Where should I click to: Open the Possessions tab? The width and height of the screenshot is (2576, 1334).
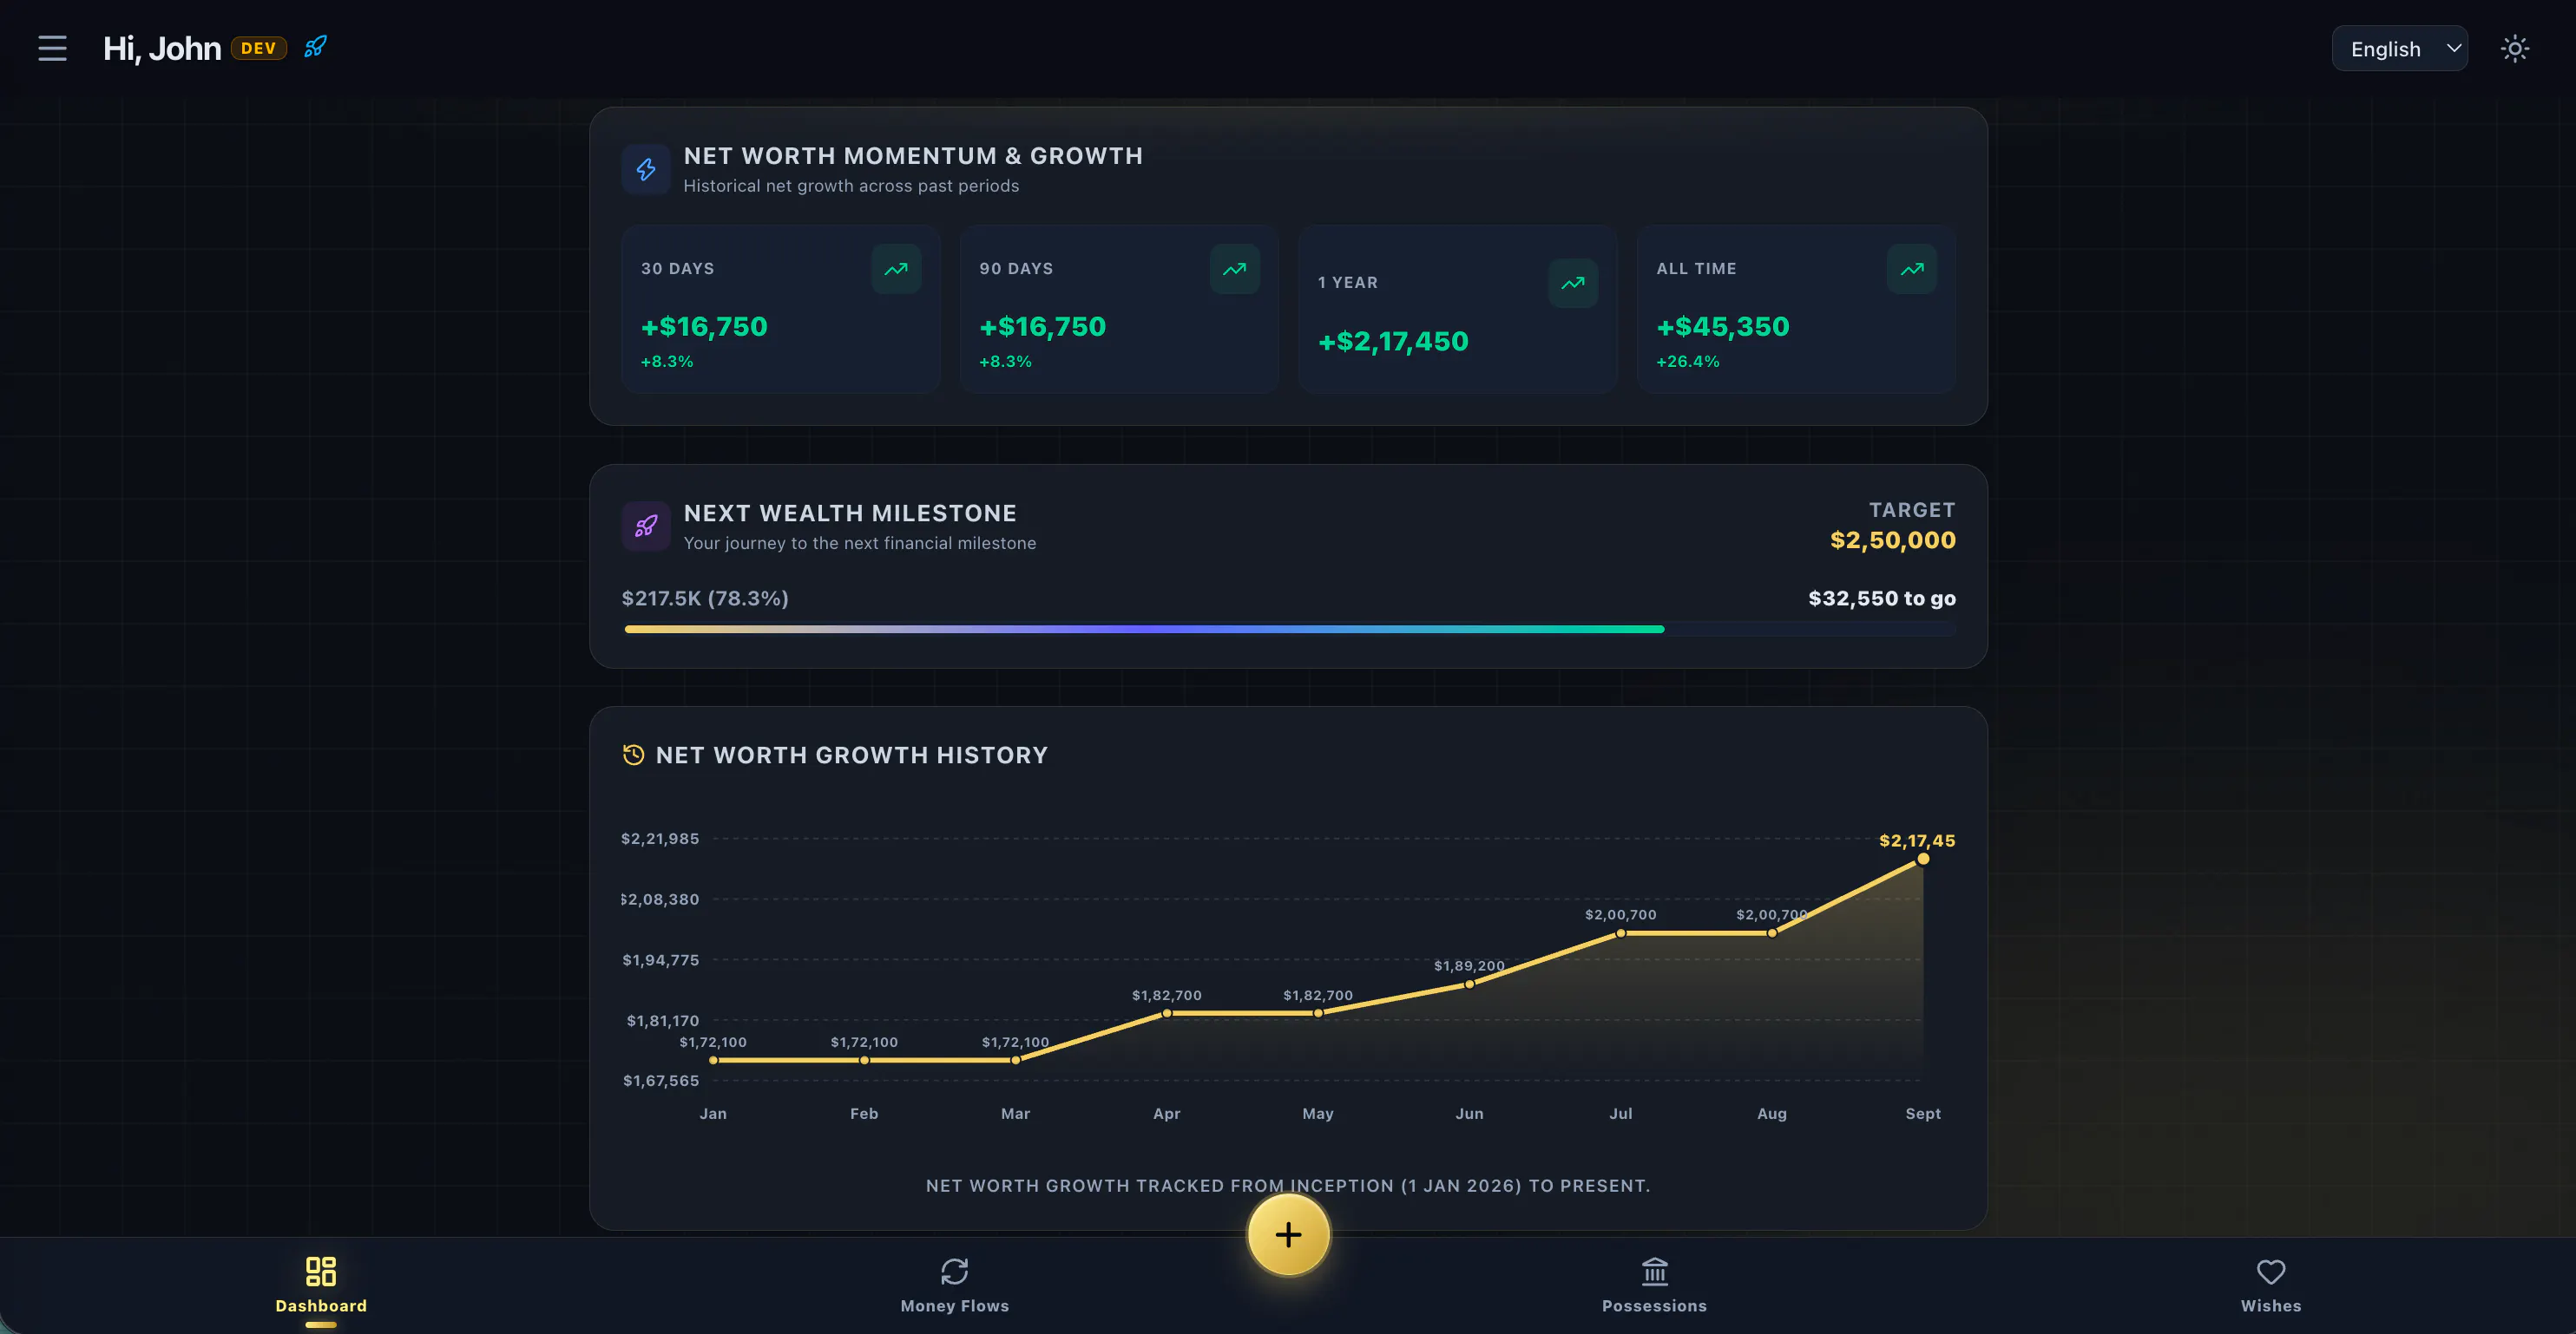(x=1654, y=1286)
